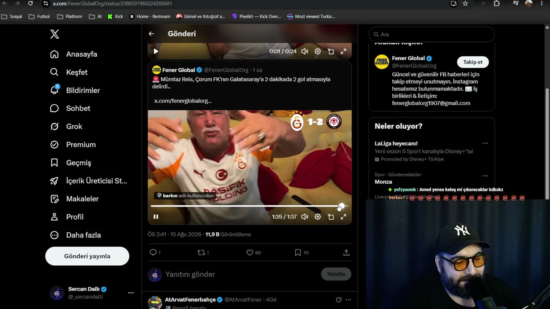Open İçerik Üreticisi Stüdyosu item
This screenshot has width=550, height=309.
tap(89, 181)
